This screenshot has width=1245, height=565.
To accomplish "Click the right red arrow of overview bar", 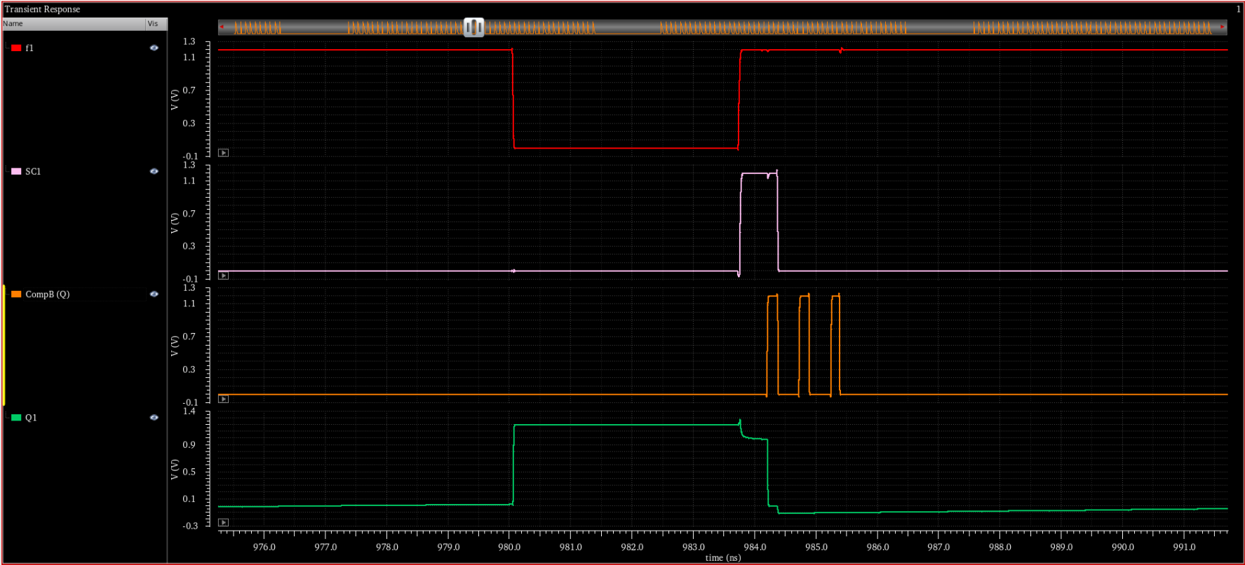I will [x=1223, y=27].
